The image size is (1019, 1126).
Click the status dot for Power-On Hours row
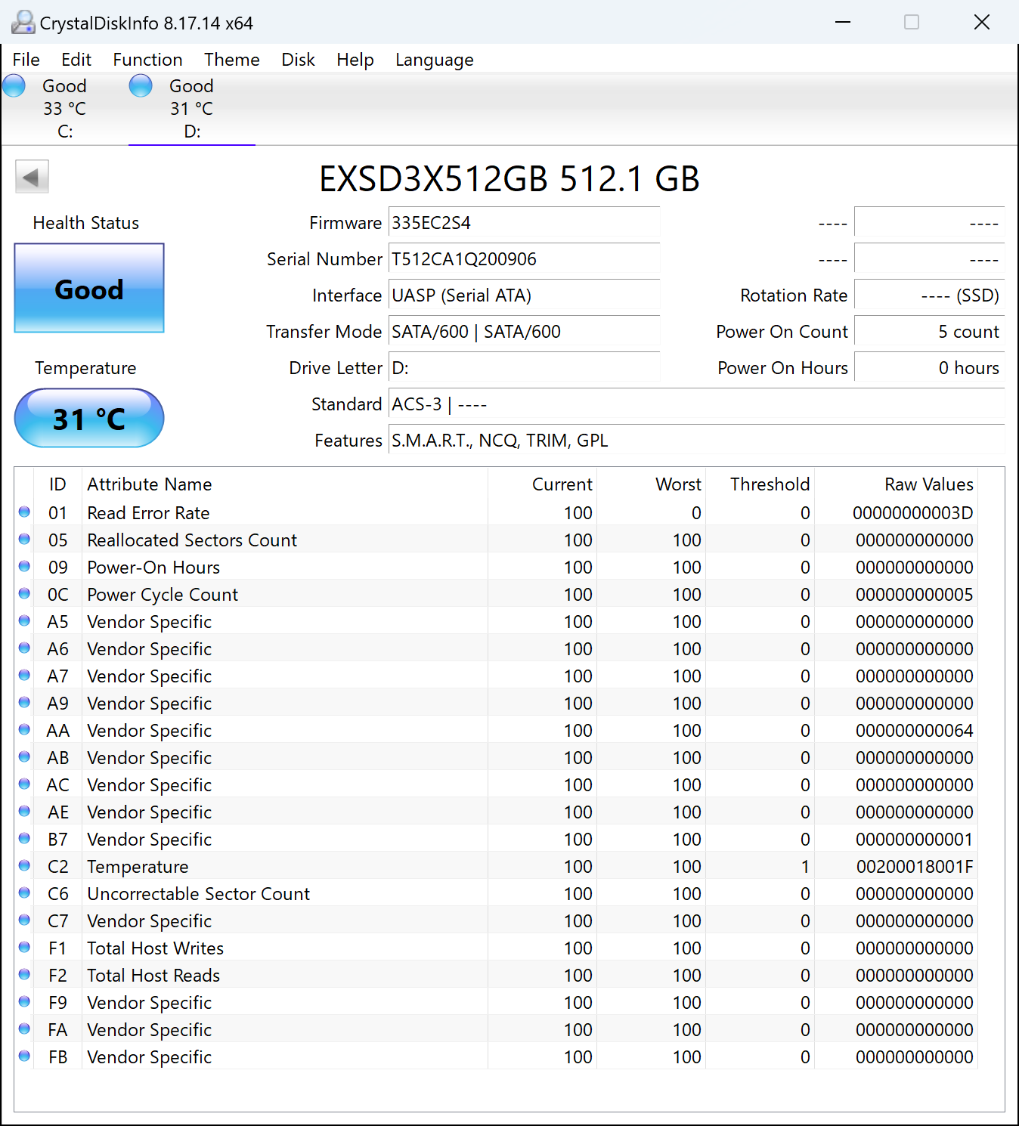(24, 567)
